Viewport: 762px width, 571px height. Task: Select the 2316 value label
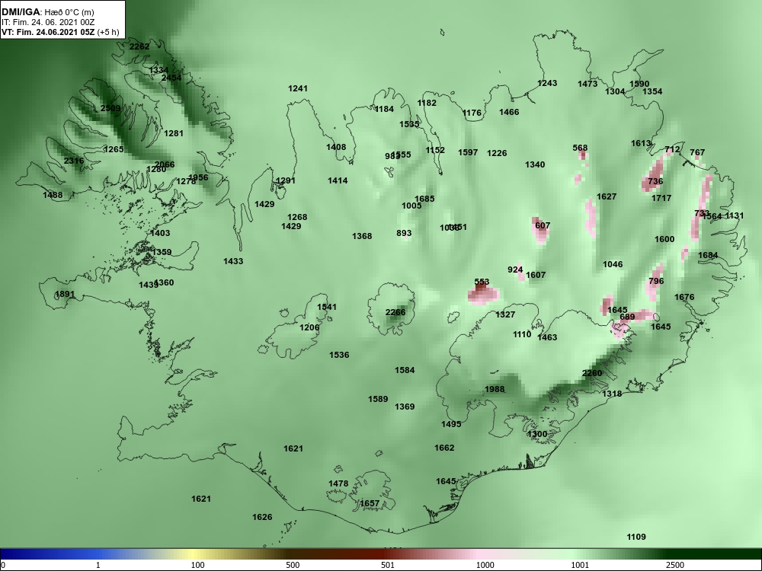(74, 161)
